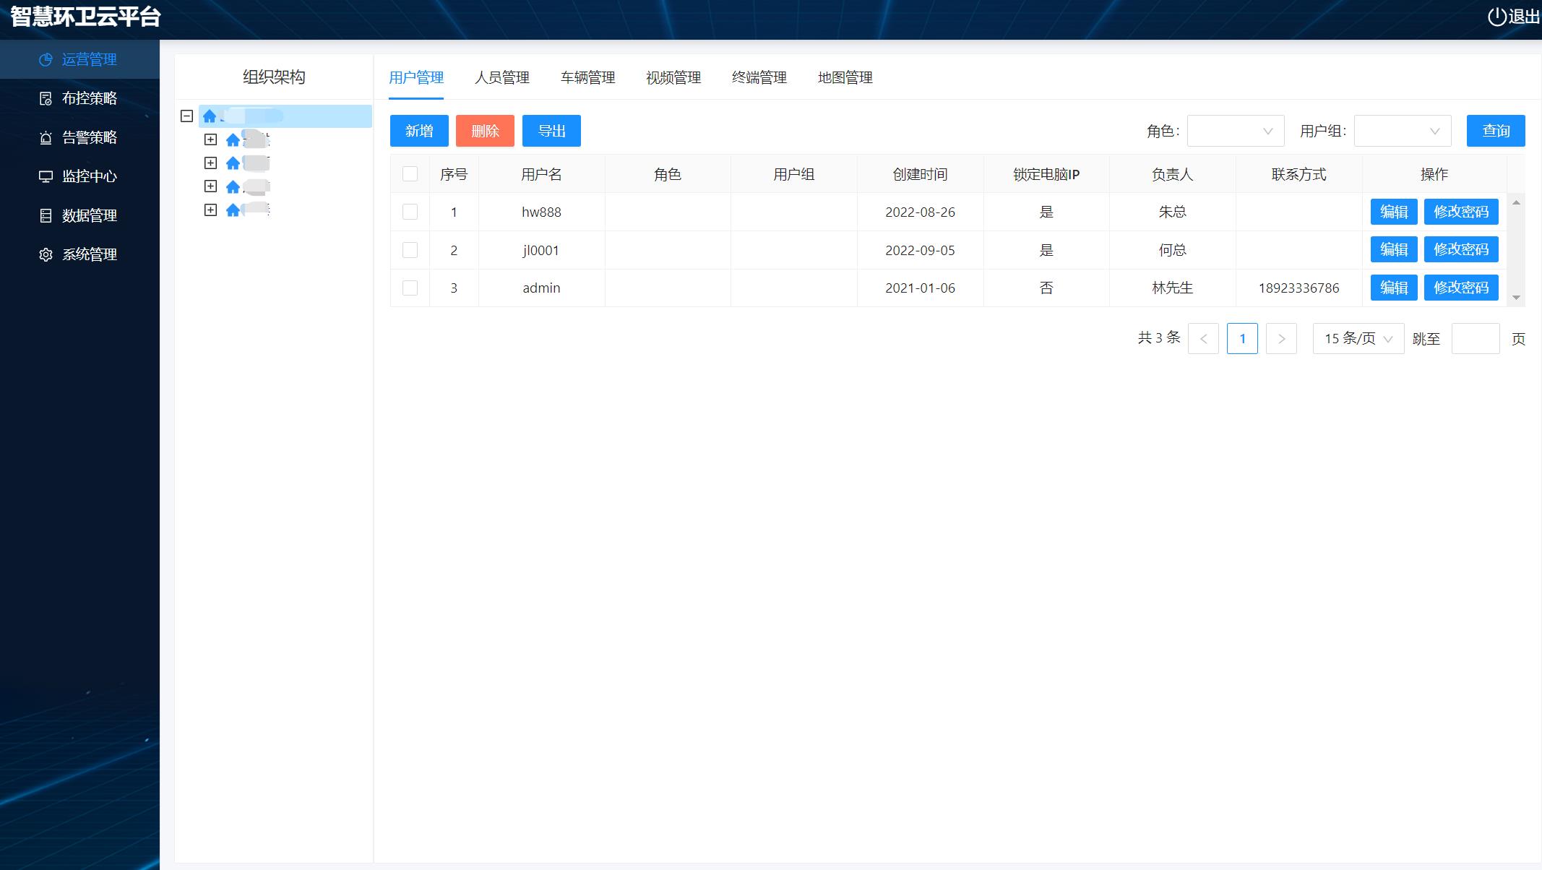Select the fourth child organization home icon
The height and width of the screenshot is (870, 1542).
233,210
